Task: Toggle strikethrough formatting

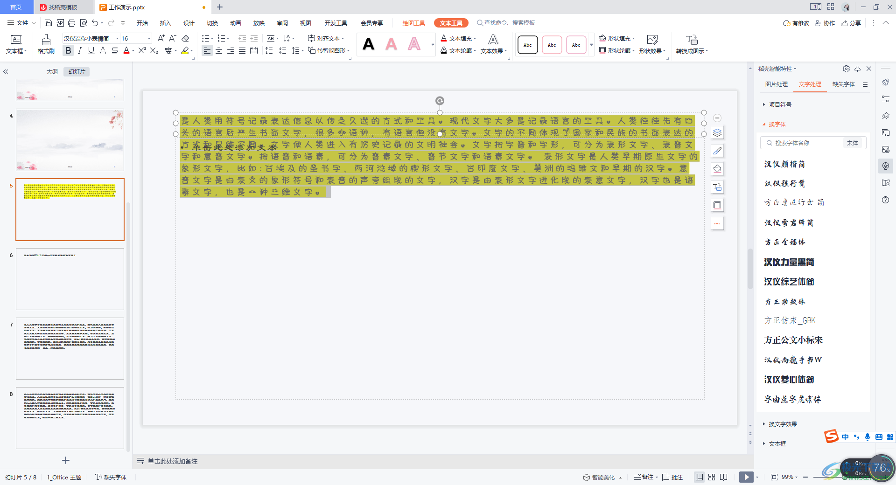Action: click(x=114, y=50)
